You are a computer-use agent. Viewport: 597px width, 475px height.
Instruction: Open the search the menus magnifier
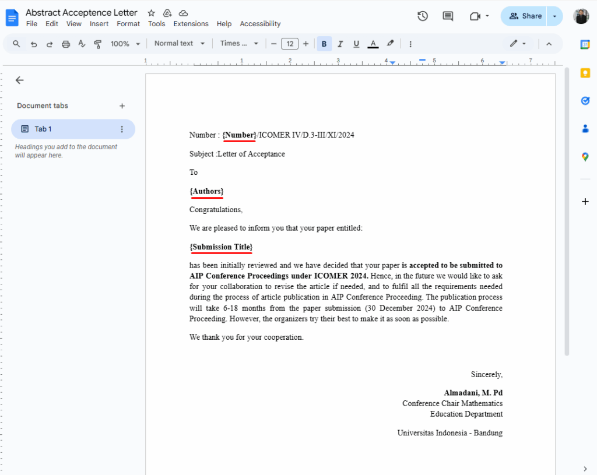click(x=16, y=44)
